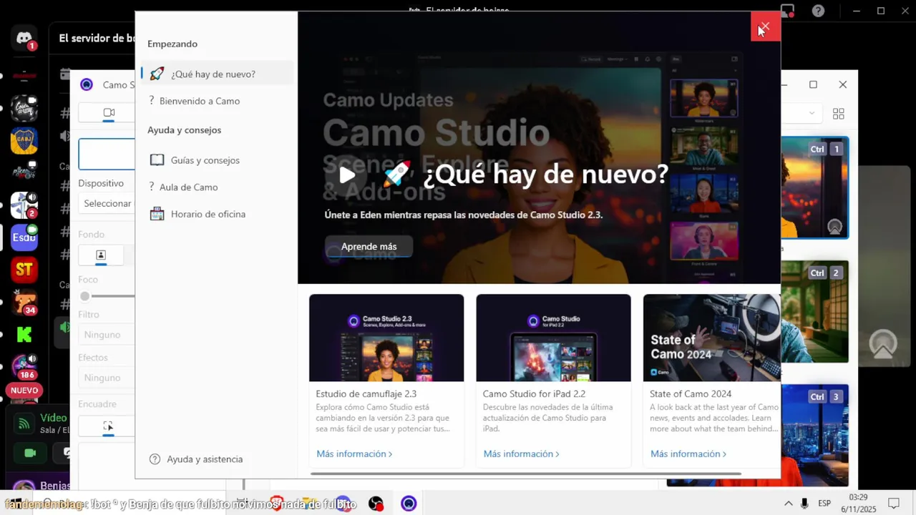The image size is (916, 515).
Task: Open Más información for Camo Studio for iPad 2.2
Action: coord(521,454)
